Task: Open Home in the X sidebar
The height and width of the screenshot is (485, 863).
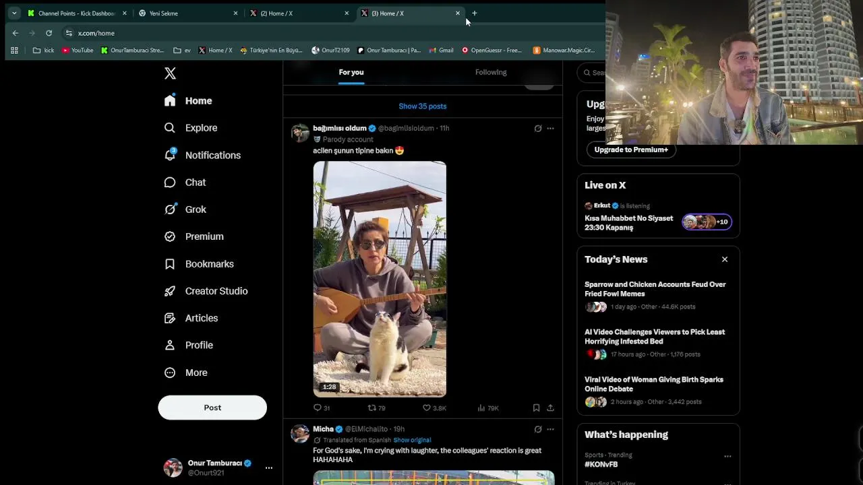Action: pos(189,100)
